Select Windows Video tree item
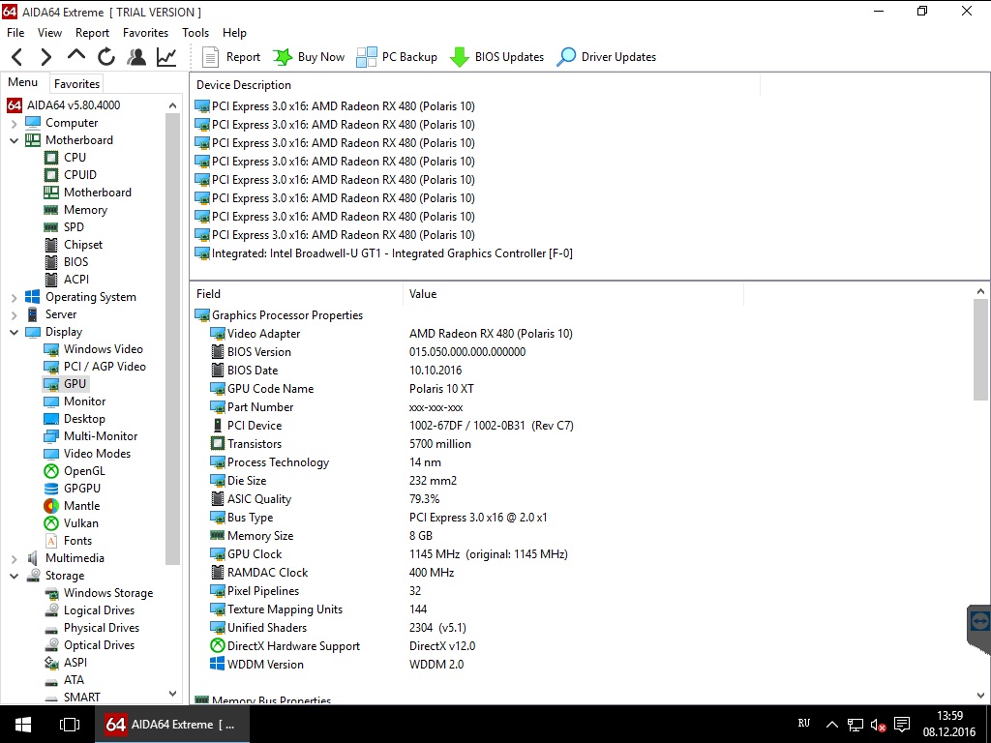The height and width of the screenshot is (743, 991). (x=103, y=348)
